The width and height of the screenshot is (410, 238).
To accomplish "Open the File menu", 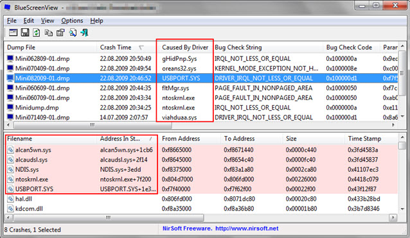I will coord(12,21).
